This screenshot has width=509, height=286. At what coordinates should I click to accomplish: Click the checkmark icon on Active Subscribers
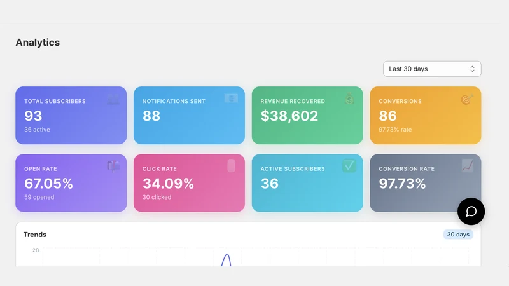click(x=349, y=166)
